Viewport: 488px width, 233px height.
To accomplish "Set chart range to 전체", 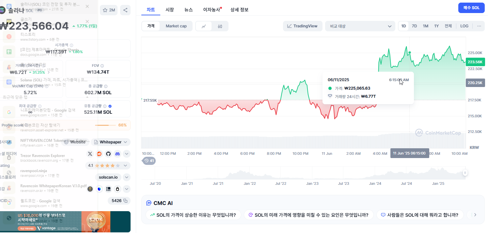I will tap(448, 26).
